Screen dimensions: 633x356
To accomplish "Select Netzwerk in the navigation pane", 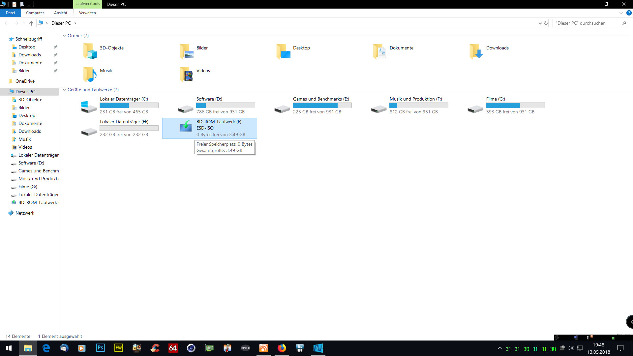I will point(25,213).
